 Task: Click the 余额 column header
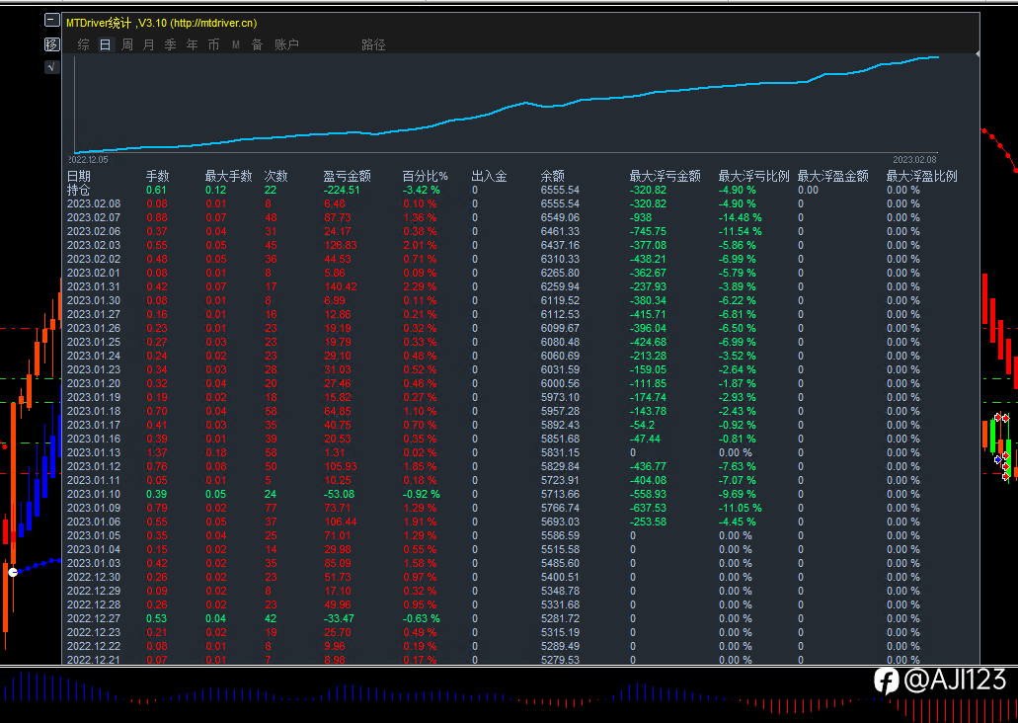pos(553,176)
